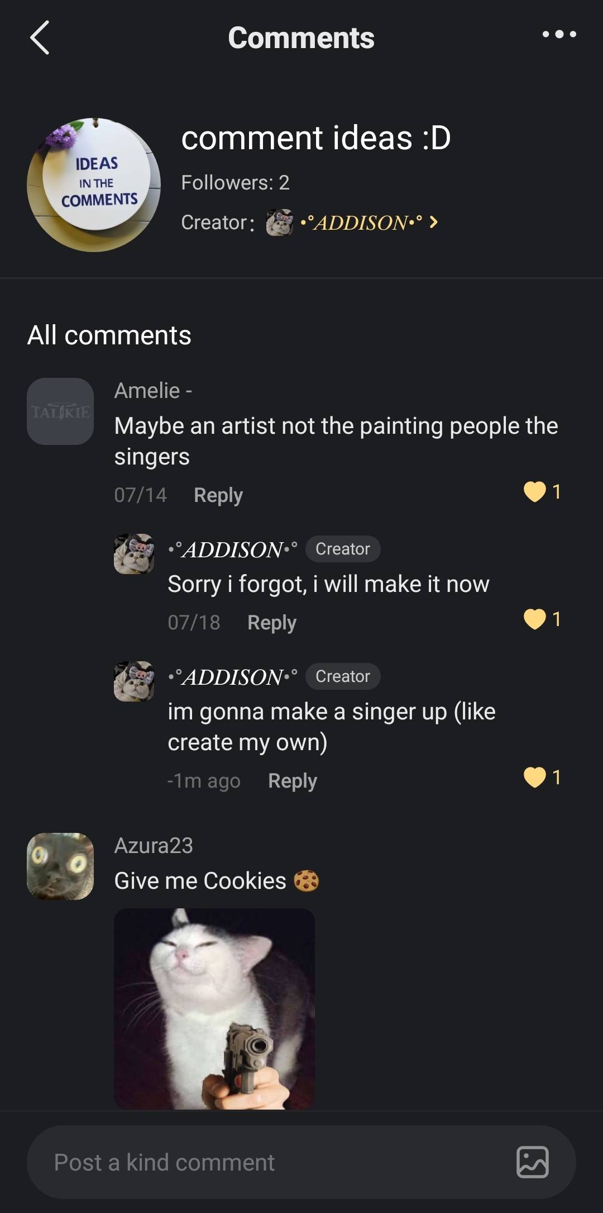Tap the small creator avatar beside Creator label
Viewport: 603px width, 1213px height.
click(279, 222)
